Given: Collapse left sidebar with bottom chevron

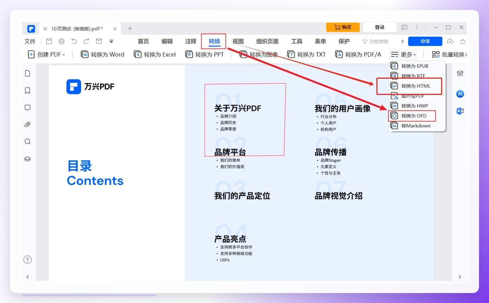Looking at the screenshot, I should pyautogui.click(x=28, y=277).
